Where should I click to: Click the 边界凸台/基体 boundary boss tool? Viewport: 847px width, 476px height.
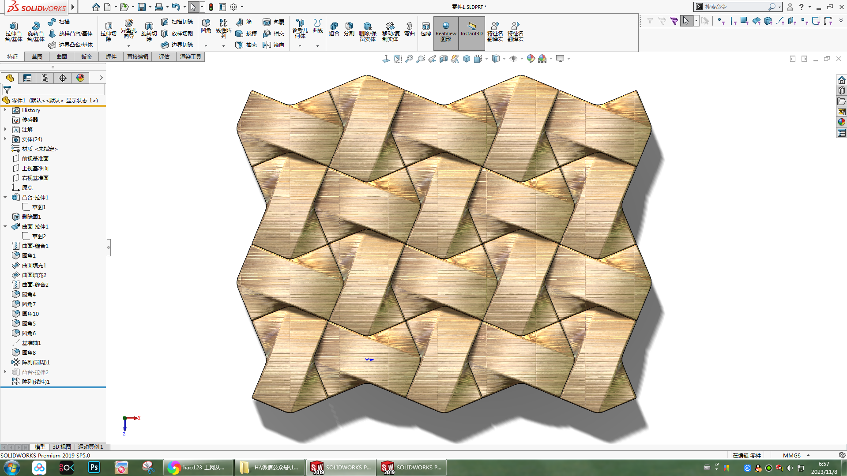[71, 45]
